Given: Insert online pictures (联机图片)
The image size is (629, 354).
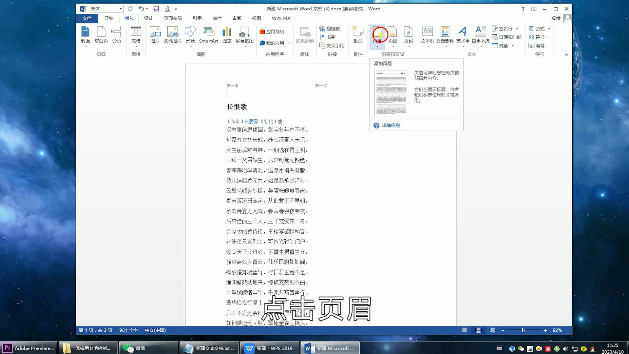Looking at the screenshot, I should tap(172, 35).
